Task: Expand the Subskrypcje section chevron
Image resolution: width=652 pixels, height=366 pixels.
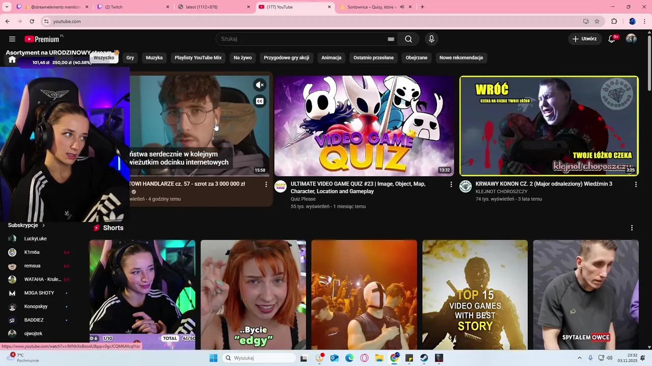Action: [x=43, y=225]
